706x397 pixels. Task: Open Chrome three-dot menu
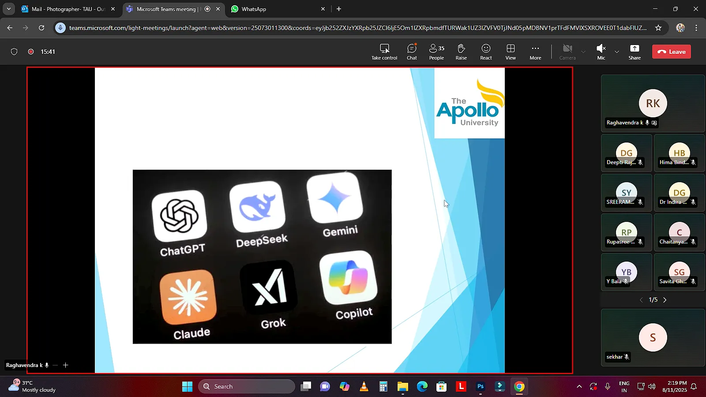tap(696, 28)
